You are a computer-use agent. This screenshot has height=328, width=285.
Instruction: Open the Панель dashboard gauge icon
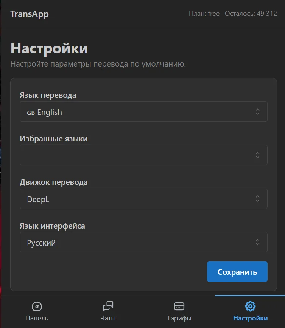(x=37, y=306)
